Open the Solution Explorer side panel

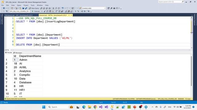(195, 20)
